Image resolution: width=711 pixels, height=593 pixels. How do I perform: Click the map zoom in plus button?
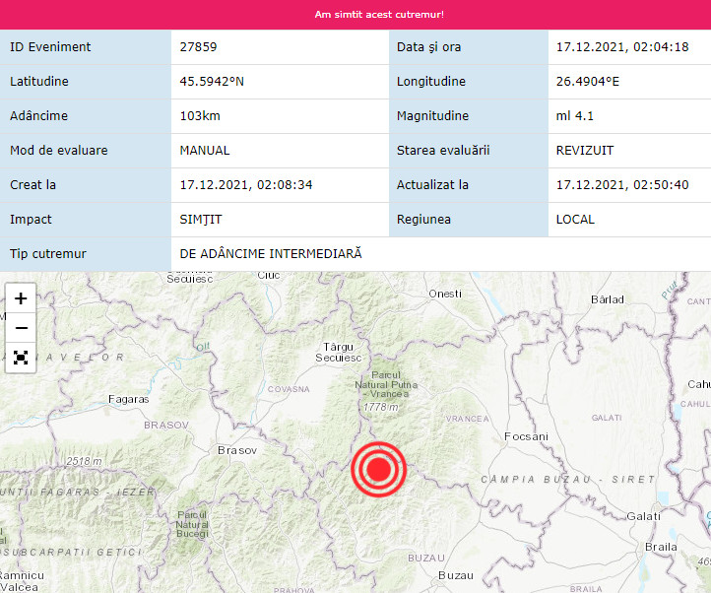(x=21, y=297)
